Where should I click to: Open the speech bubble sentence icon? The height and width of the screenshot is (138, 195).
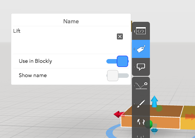click(x=141, y=67)
